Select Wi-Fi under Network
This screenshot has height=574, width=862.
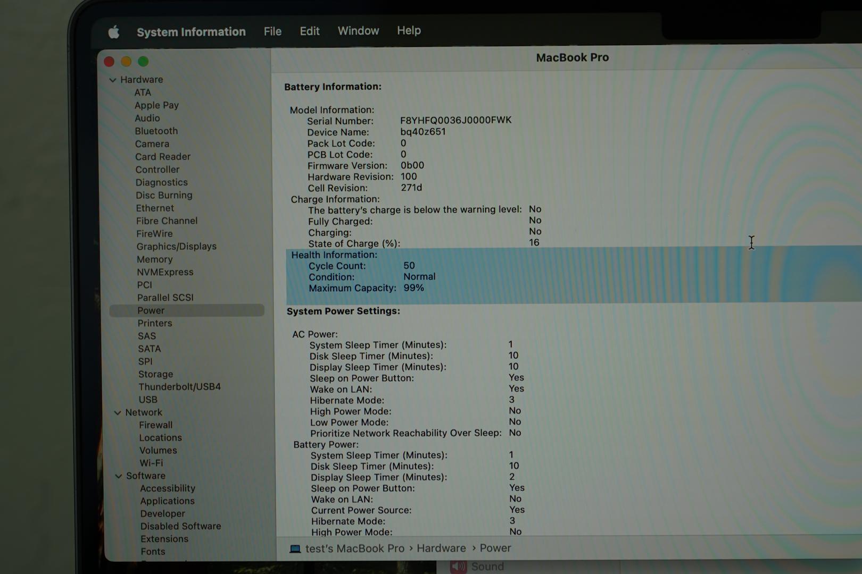tap(151, 463)
